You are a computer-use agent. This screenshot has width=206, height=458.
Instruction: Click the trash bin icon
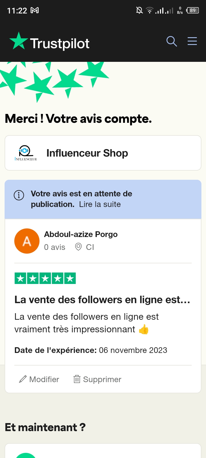pos(77,379)
